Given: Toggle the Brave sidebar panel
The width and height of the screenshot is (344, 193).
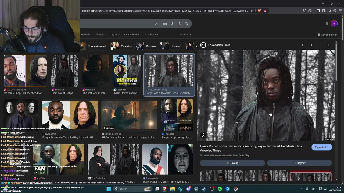Looking at the screenshot, I should coord(318,11).
